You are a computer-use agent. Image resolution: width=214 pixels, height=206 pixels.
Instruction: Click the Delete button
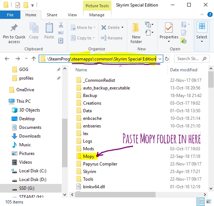point(111,28)
